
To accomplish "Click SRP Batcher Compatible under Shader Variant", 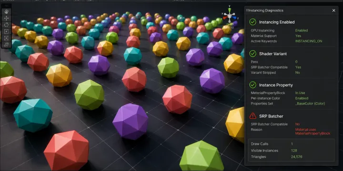I will coord(269,67).
